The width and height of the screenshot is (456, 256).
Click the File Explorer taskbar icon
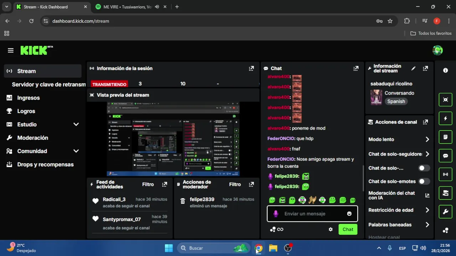click(x=273, y=248)
